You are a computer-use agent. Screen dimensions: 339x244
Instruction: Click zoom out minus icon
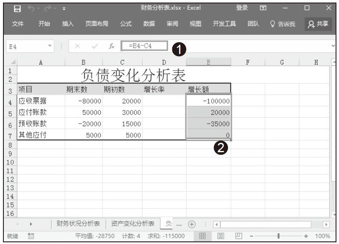251,236
